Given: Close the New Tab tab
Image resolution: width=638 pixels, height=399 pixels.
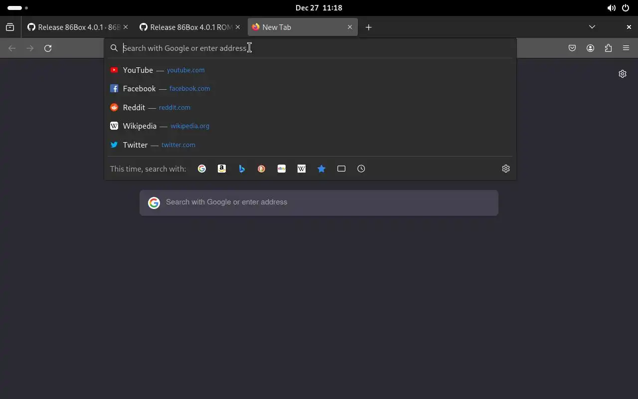Looking at the screenshot, I should pos(350,27).
